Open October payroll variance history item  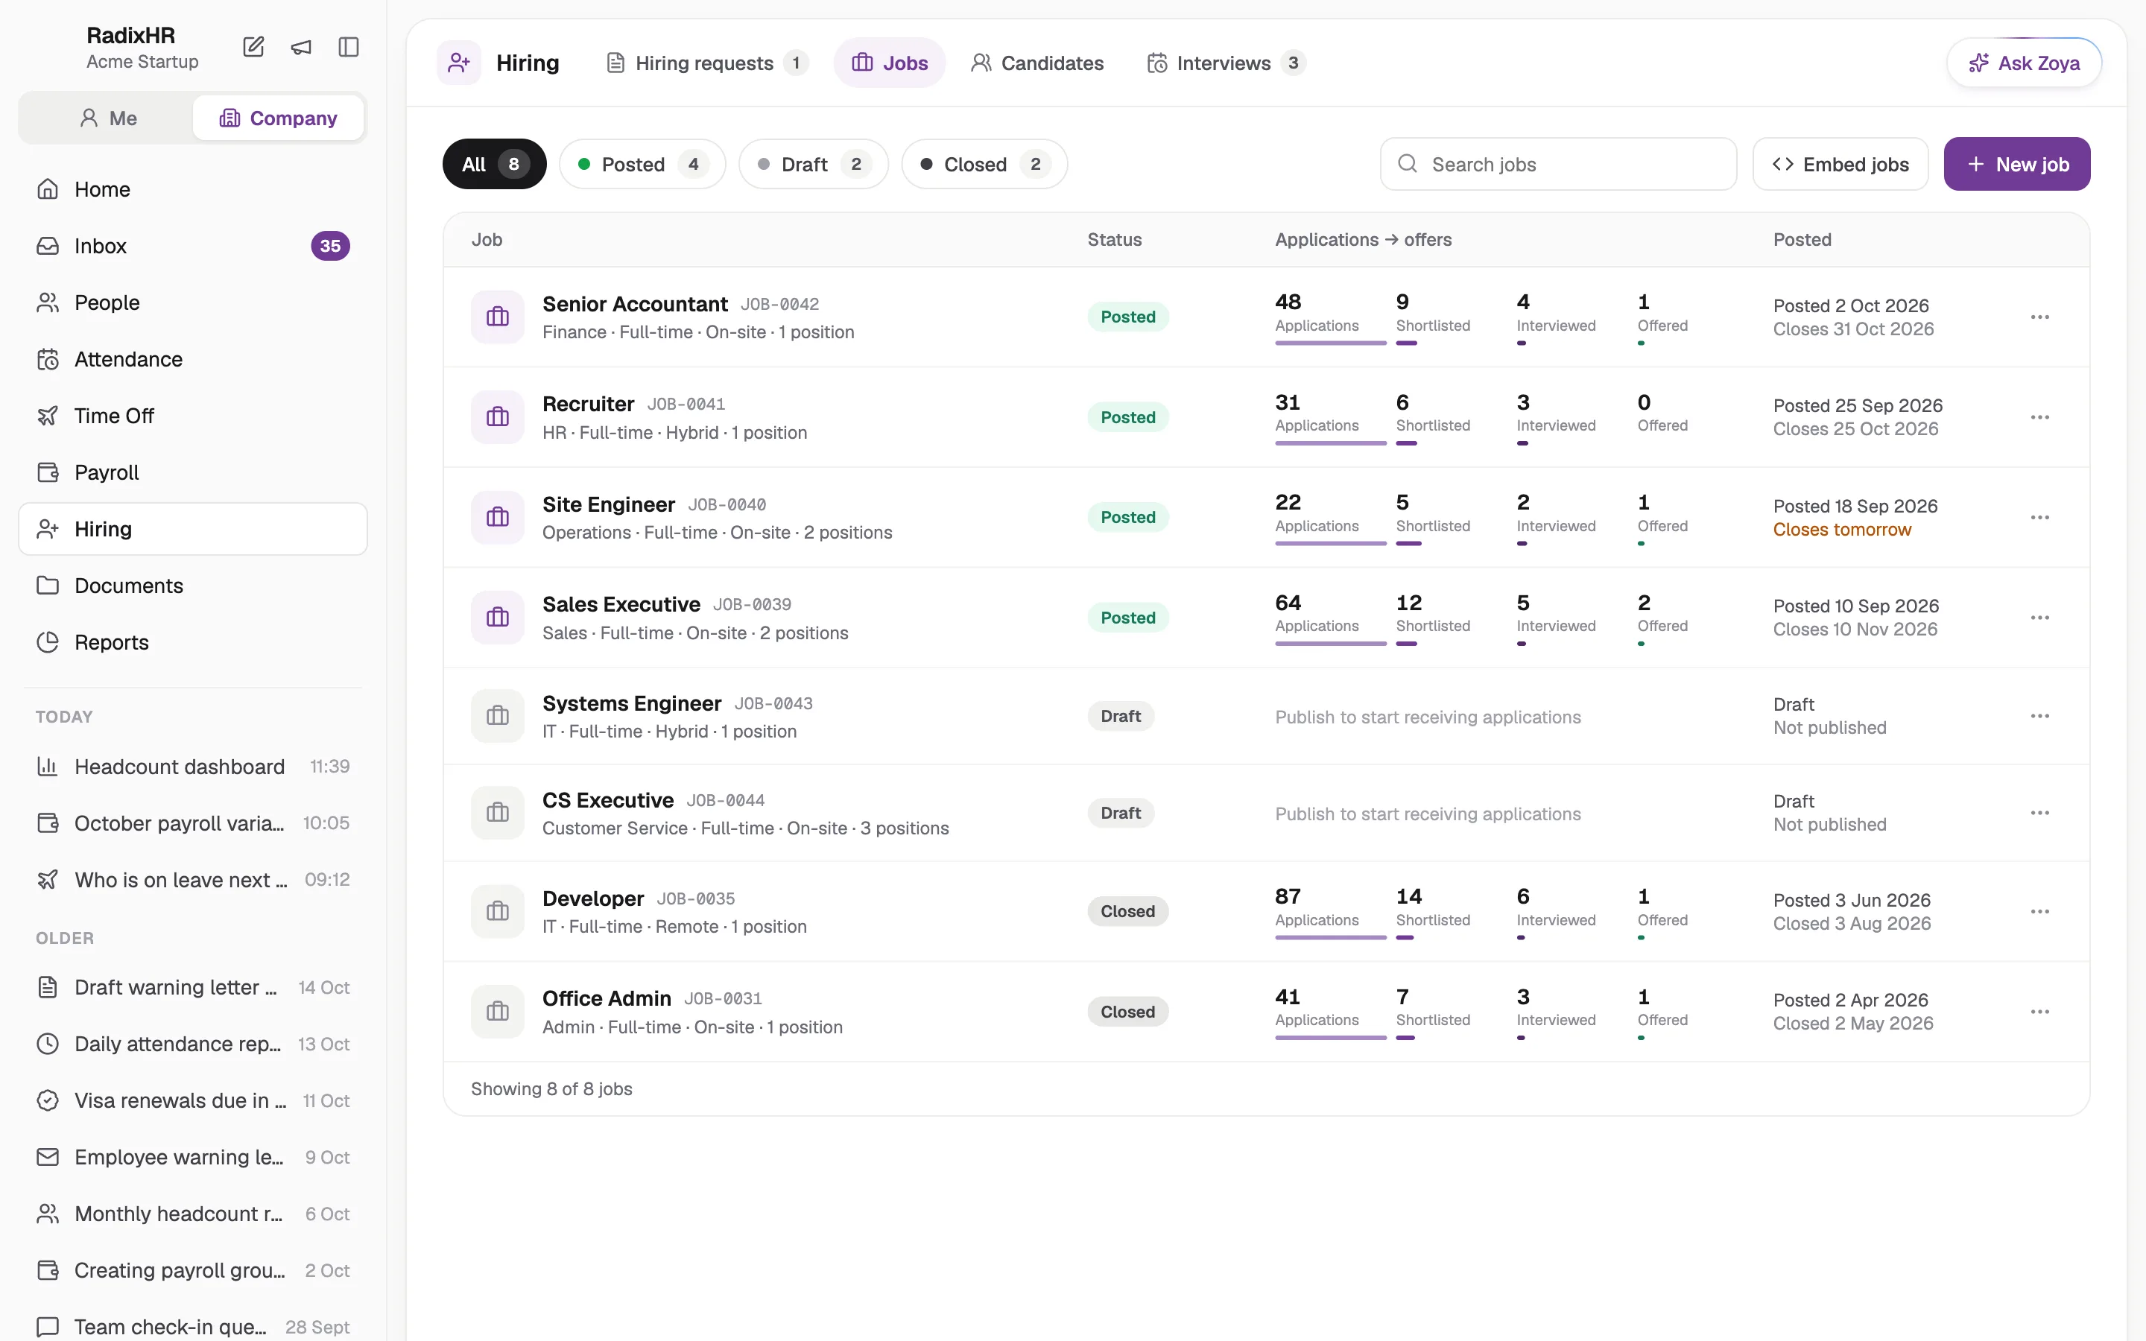[x=192, y=823]
